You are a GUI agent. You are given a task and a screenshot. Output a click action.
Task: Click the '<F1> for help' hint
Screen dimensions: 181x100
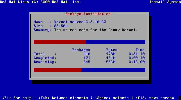[x=17, y=98]
